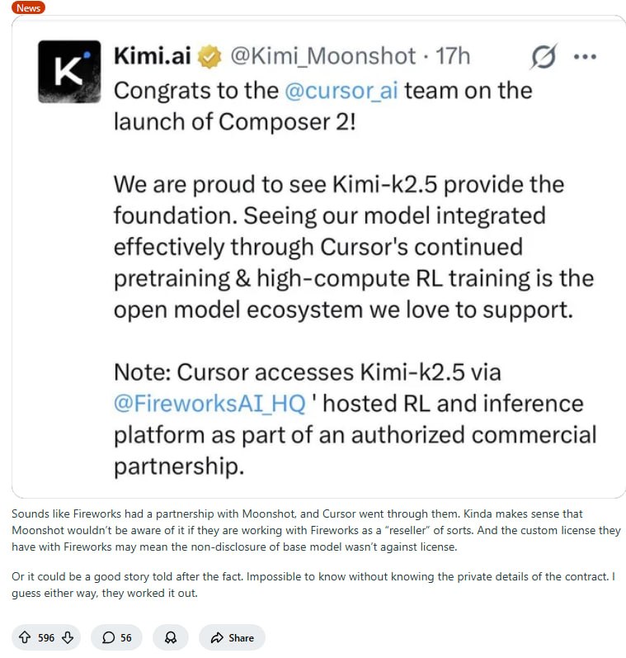This screenshot has height=658, width=626.
Task: Click the comment bubble icon
Action: (x=108, y=637)
